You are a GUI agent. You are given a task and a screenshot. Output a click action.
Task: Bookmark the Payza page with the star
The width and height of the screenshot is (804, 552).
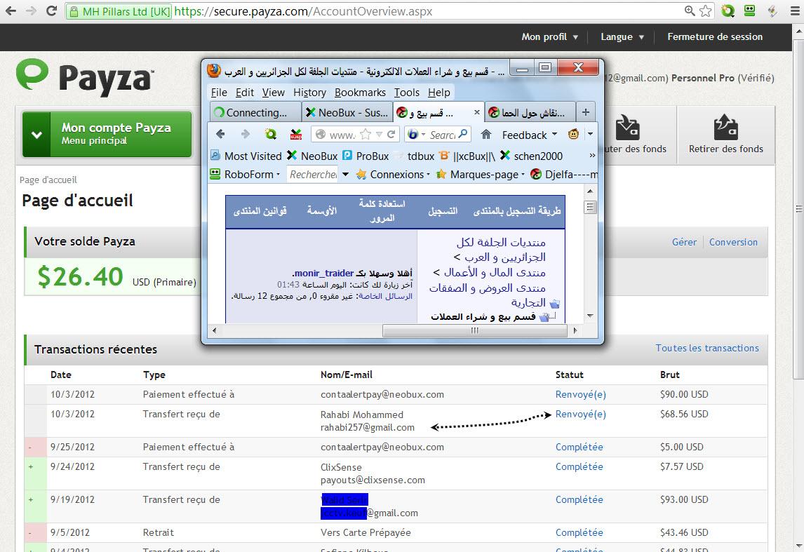706,11
